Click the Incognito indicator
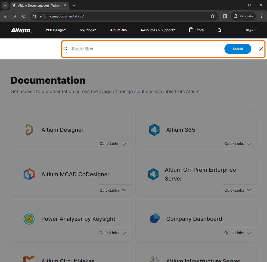Image resolution: width=267 pixels, height=262 pixels. [x=243, y=16]
